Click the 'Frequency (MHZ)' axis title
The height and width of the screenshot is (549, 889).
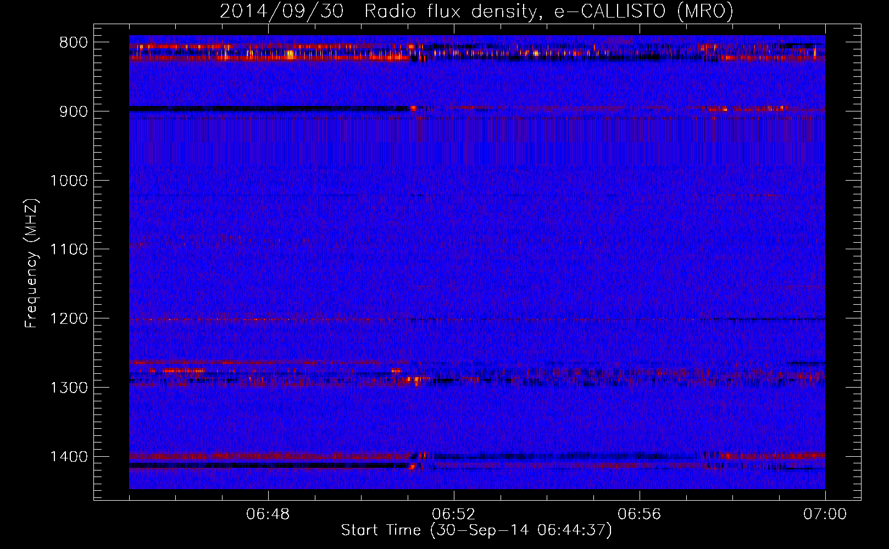32,264
